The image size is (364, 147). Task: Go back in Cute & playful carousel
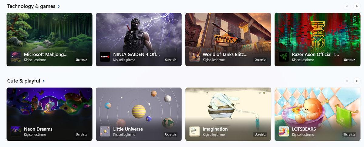point(347,81)
